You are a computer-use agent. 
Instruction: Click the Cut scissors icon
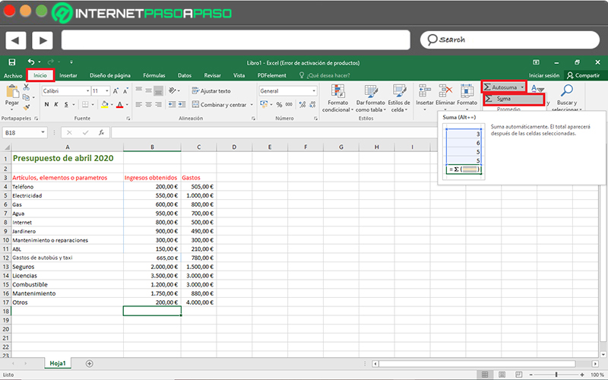pos(27,87)
